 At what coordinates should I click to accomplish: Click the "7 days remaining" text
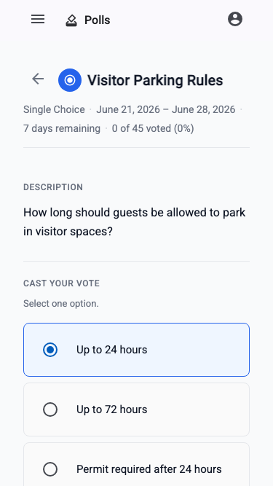[x=62, y=128]
